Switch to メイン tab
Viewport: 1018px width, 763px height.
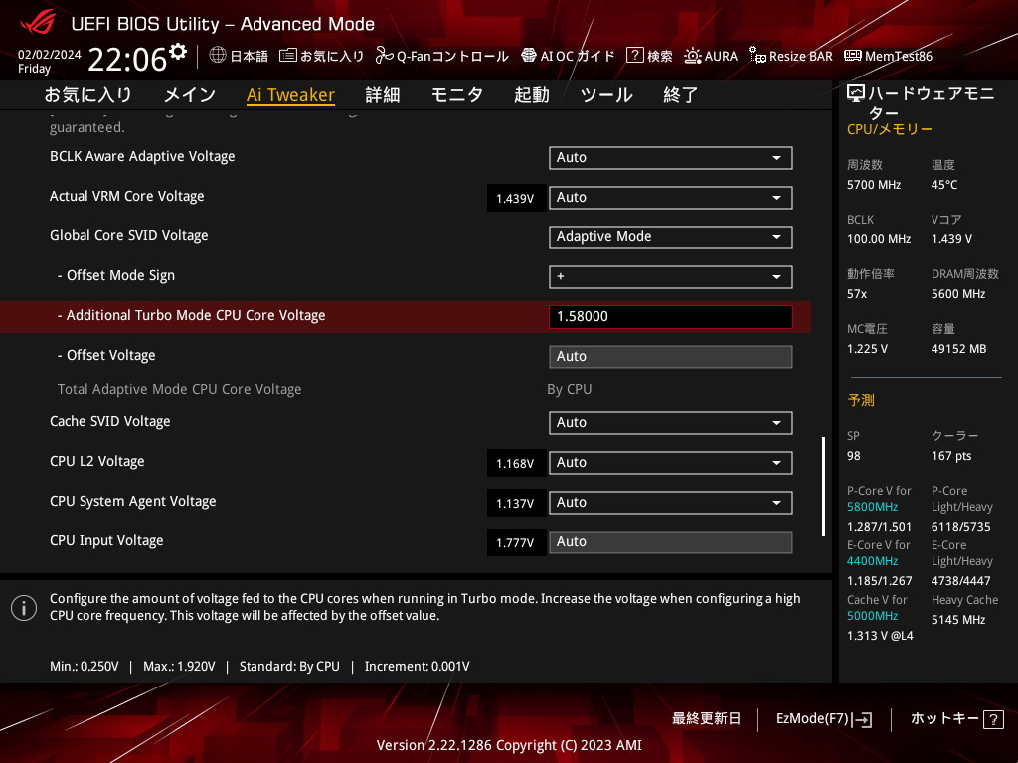tap(190, 94)
